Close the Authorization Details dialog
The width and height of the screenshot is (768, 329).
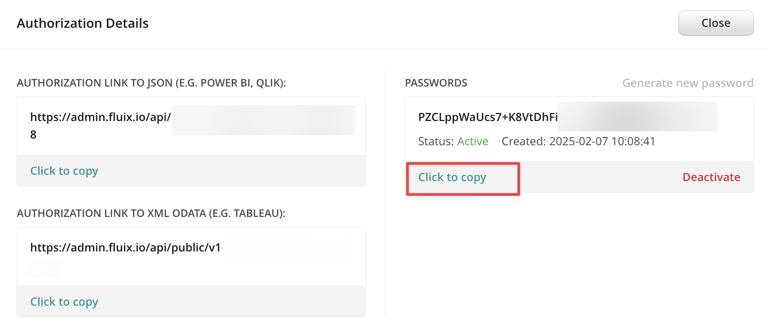click(x=715, y=23)
